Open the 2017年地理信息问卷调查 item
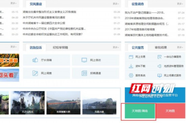 pyautogui.click(x=140, y=30)
